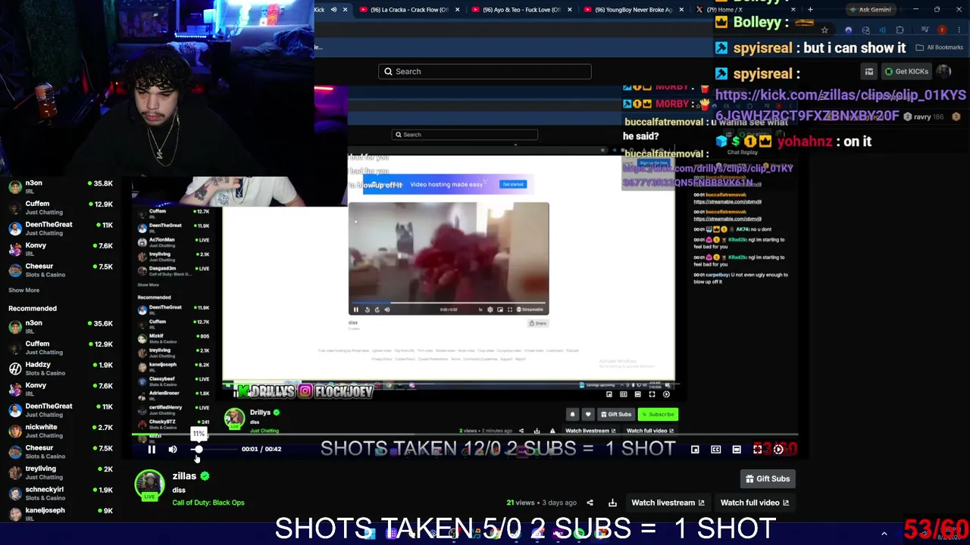Switch to the Kick browser tab
This screenshot has height=545, width=970.
(320, 10)
